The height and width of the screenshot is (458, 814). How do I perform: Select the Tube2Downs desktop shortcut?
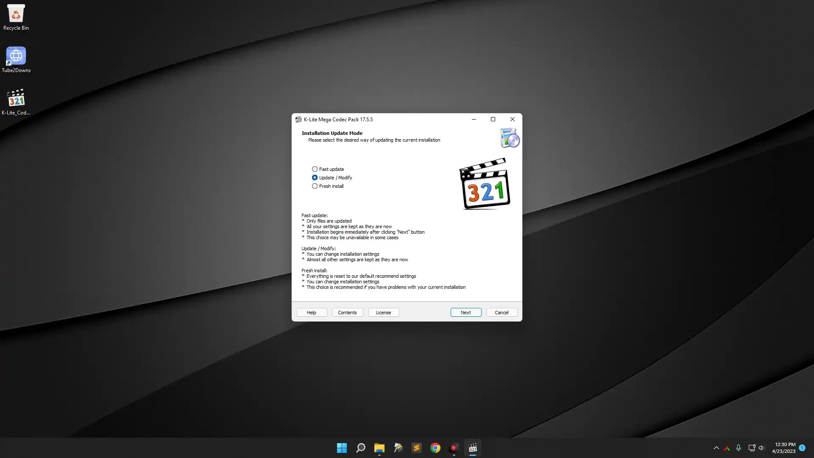[16, 60]
